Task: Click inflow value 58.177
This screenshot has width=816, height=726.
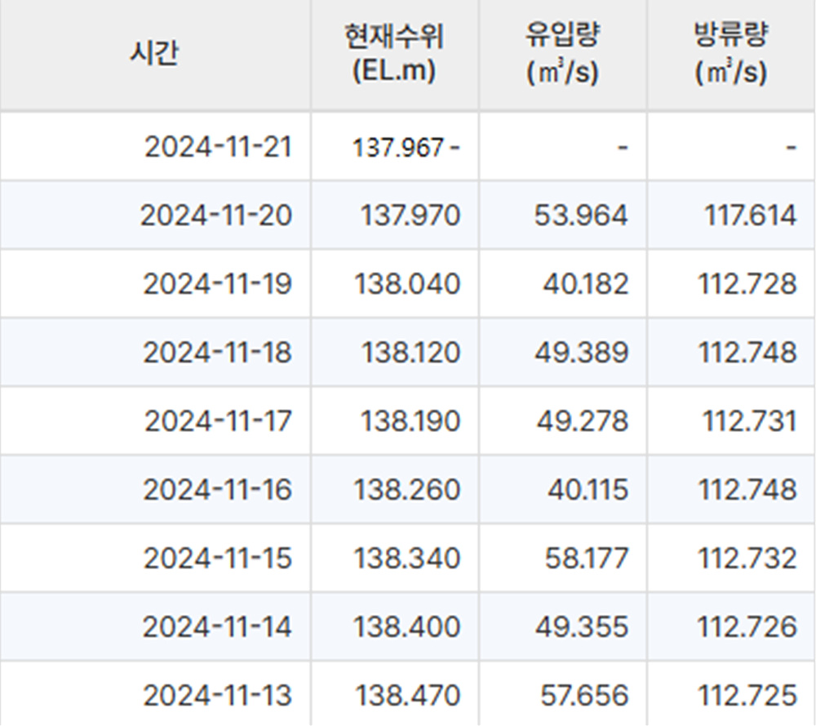Action: pos(587,559)
